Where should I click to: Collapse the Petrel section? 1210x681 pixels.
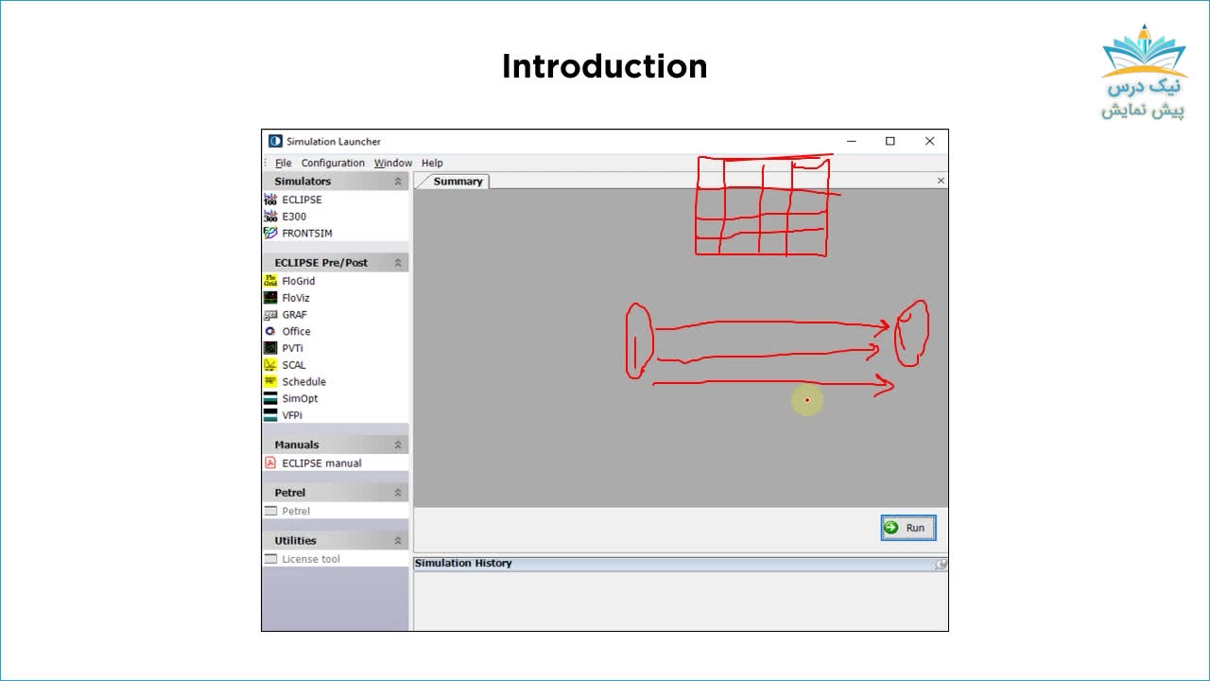click(x=398, y=493)
